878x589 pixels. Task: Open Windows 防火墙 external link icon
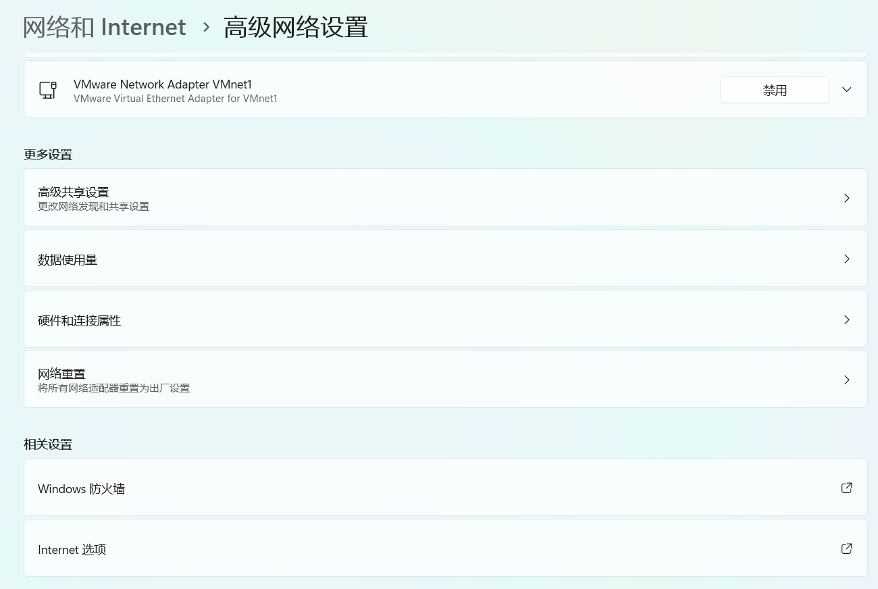coord(846,488)
